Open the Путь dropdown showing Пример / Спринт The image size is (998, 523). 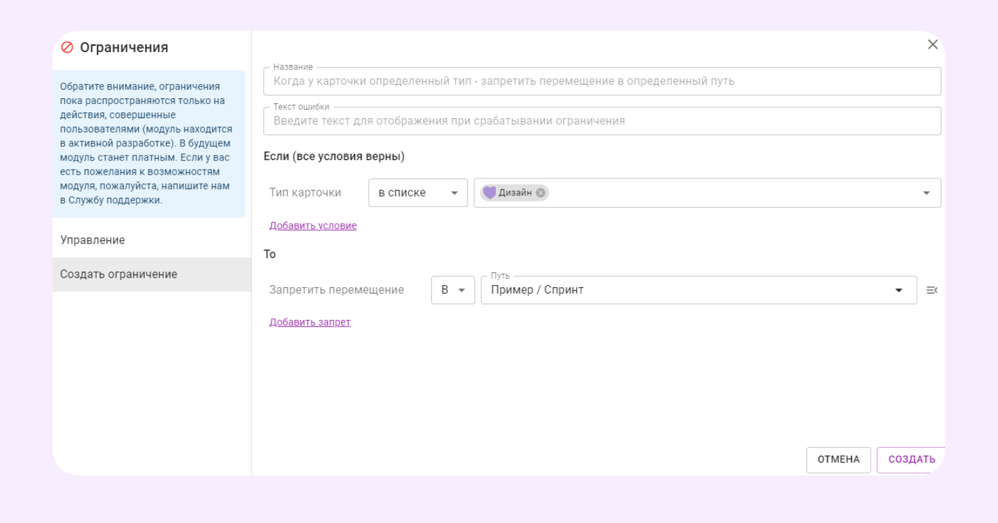pos(698,290)
